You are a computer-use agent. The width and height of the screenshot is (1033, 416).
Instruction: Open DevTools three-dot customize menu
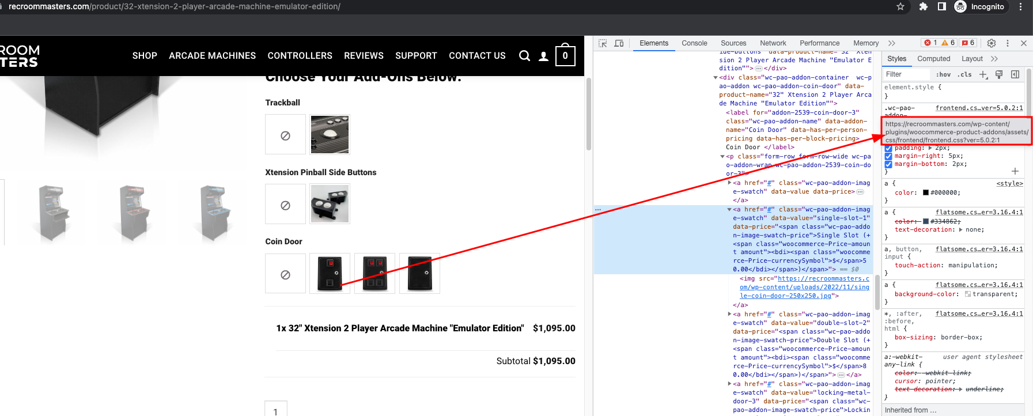pos(1008,43)
